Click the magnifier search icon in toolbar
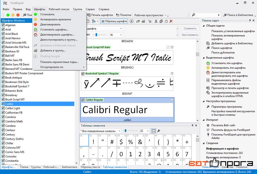 (x=194, y=15)
